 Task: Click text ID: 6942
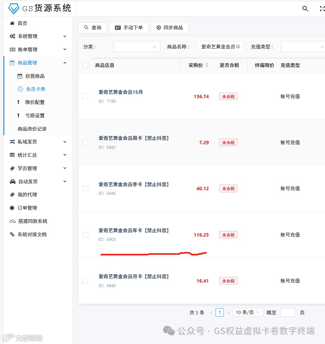click(x=107, y=147)
